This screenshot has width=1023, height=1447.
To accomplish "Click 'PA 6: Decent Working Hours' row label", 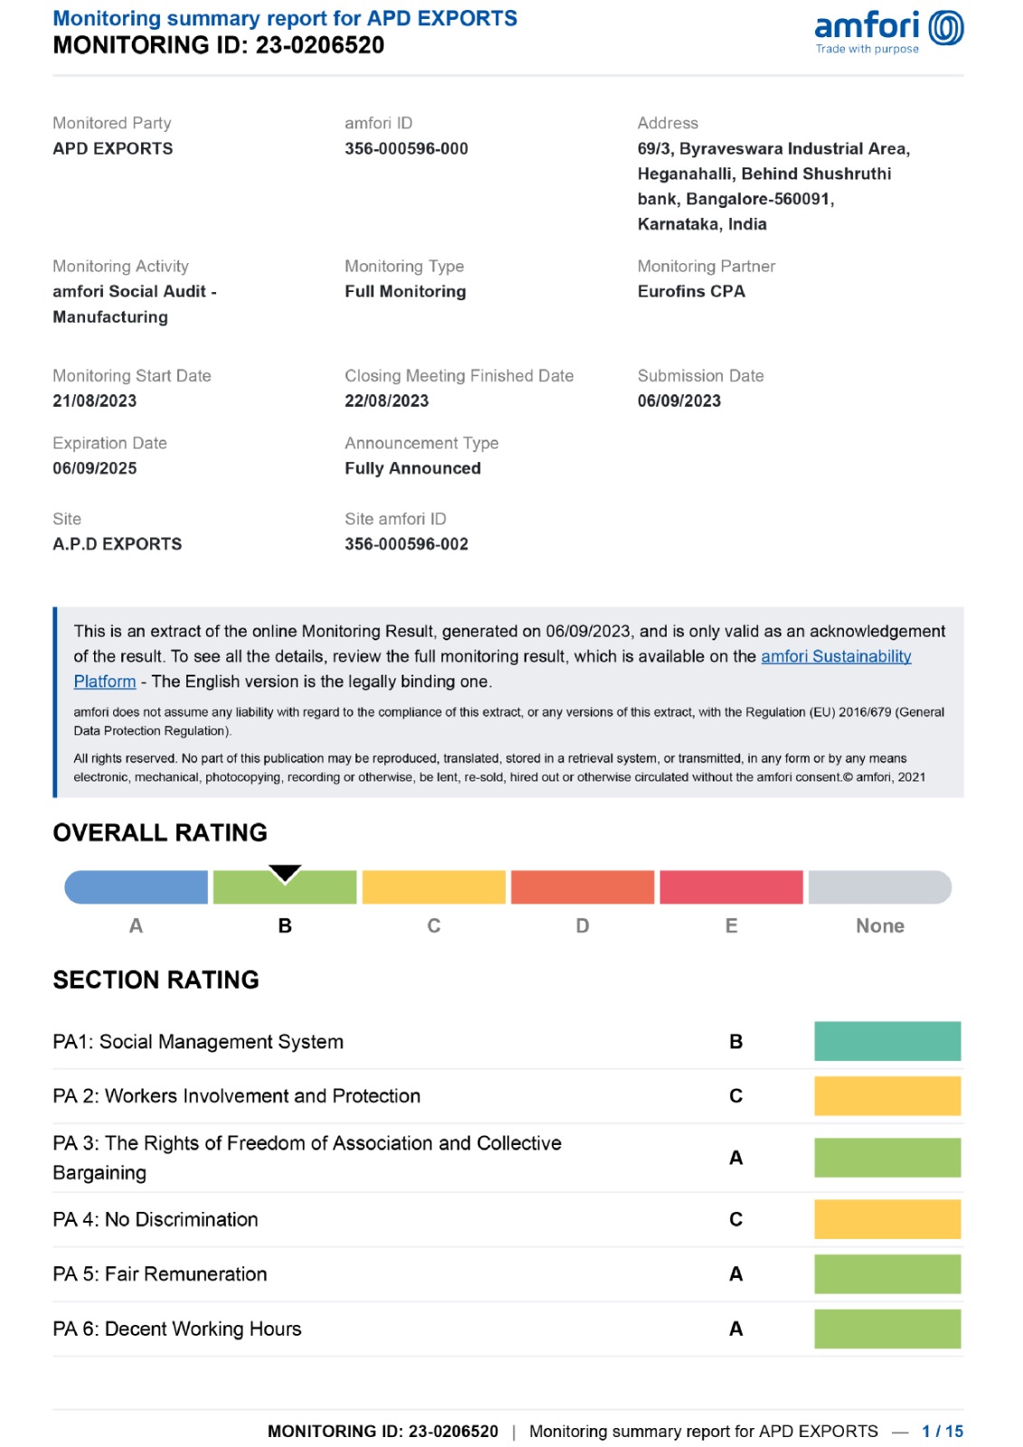I will pos(177,1329).
